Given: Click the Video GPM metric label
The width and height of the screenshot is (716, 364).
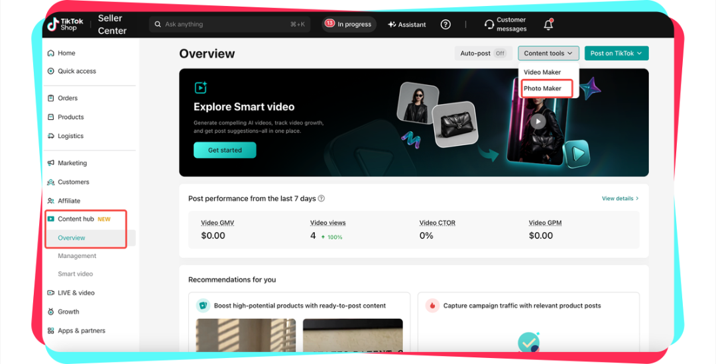Looking at the screenshot, I should [x=545, y=222].
